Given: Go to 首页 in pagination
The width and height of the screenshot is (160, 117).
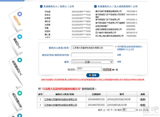Looking at the screenshot, I should pyautogui.click(x=100, y=110).
